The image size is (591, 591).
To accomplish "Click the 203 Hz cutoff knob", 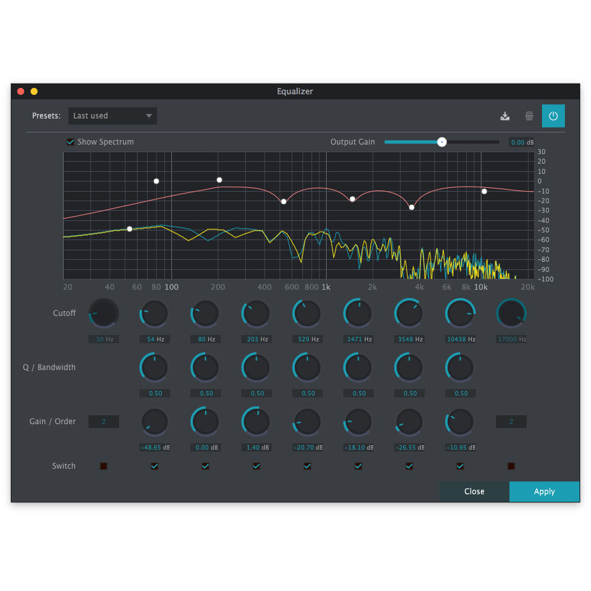I will (x=256, y=313).
